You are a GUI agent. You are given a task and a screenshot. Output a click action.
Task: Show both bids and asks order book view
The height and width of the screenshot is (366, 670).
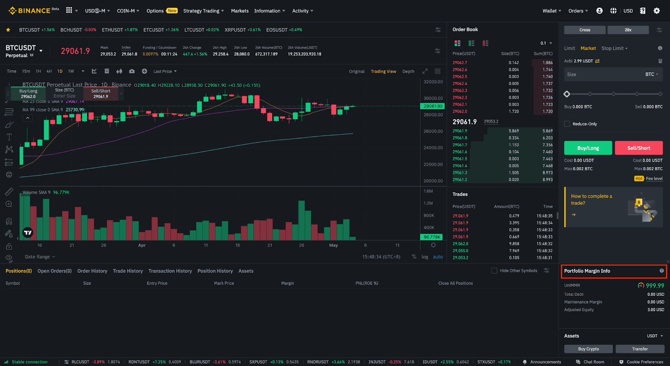tap(457, 43)
